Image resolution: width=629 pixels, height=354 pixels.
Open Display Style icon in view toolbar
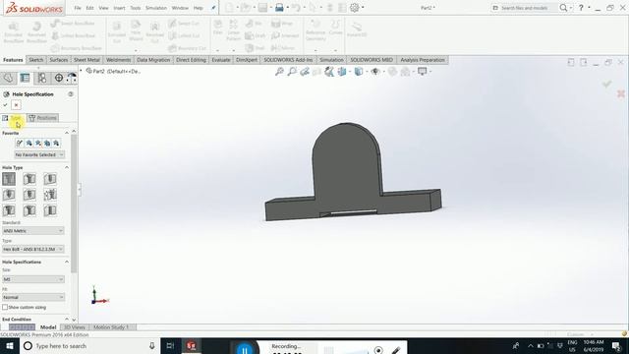point(359,72)
